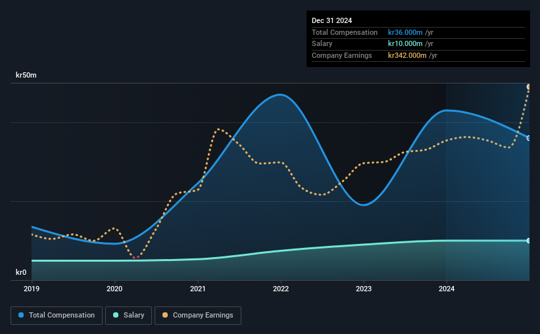Toggle the Company Earnings legend button
The width and height of the screenshot is (540, 334).
pos(198,316)
